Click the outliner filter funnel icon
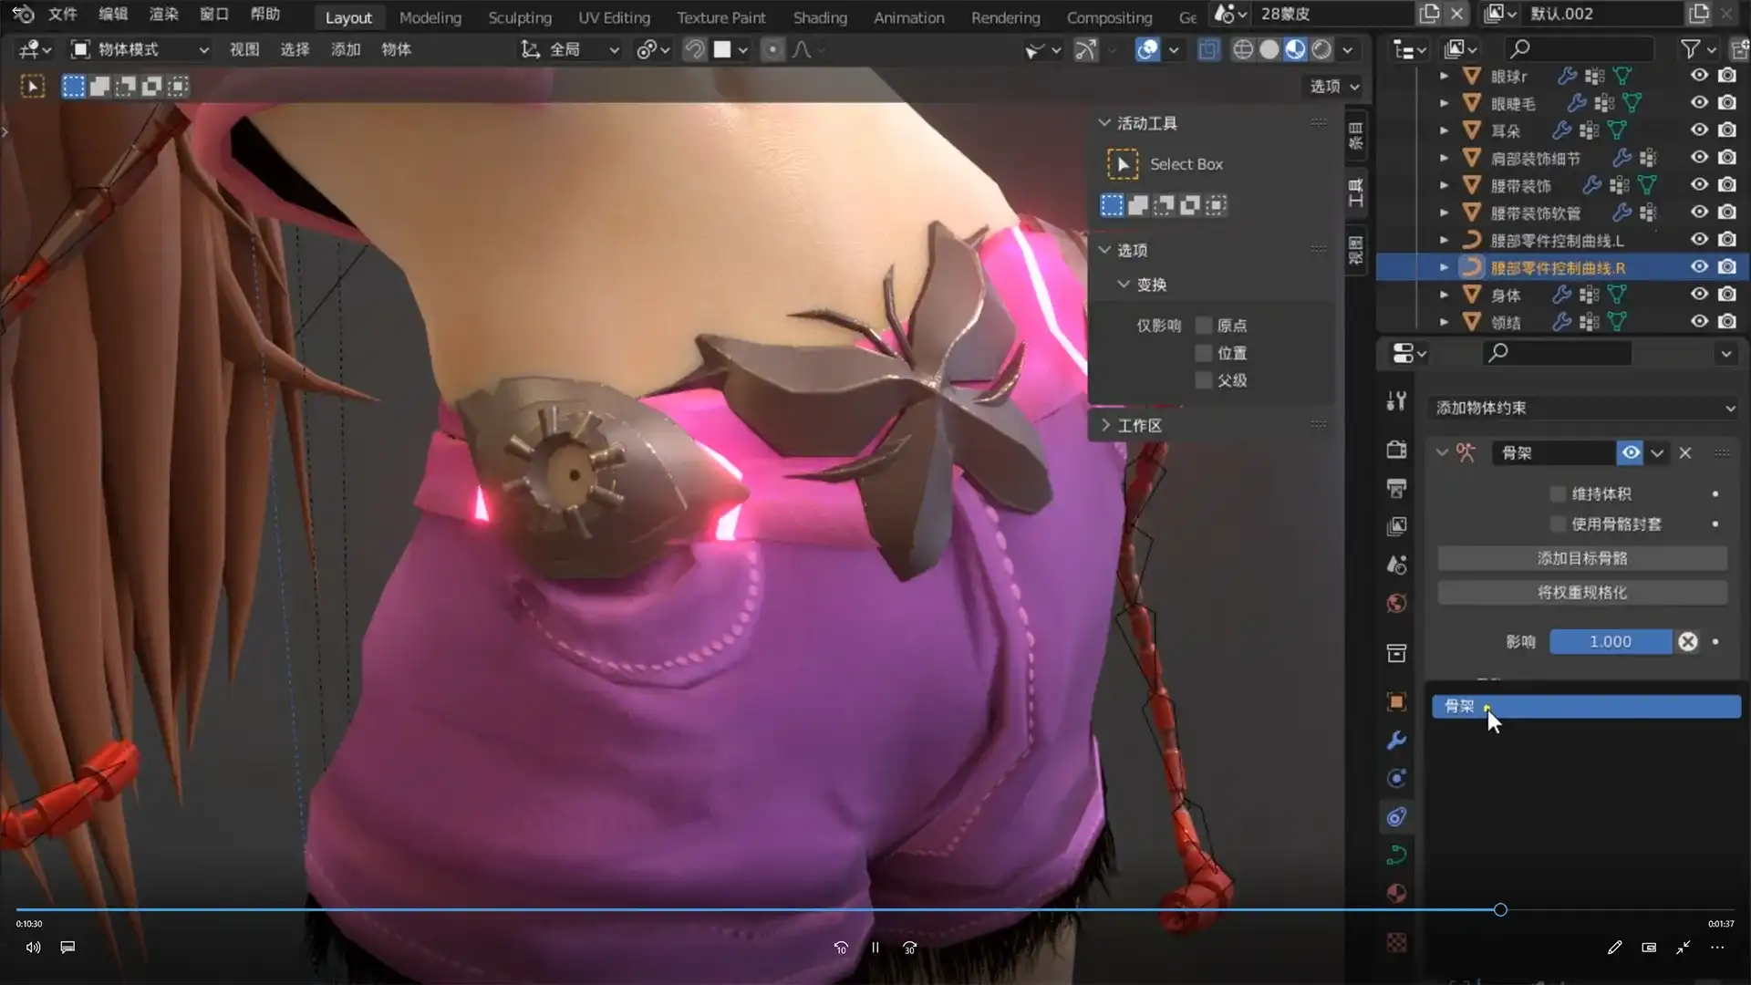This screenshot has width=1751, height=985. click(1690, 49)
